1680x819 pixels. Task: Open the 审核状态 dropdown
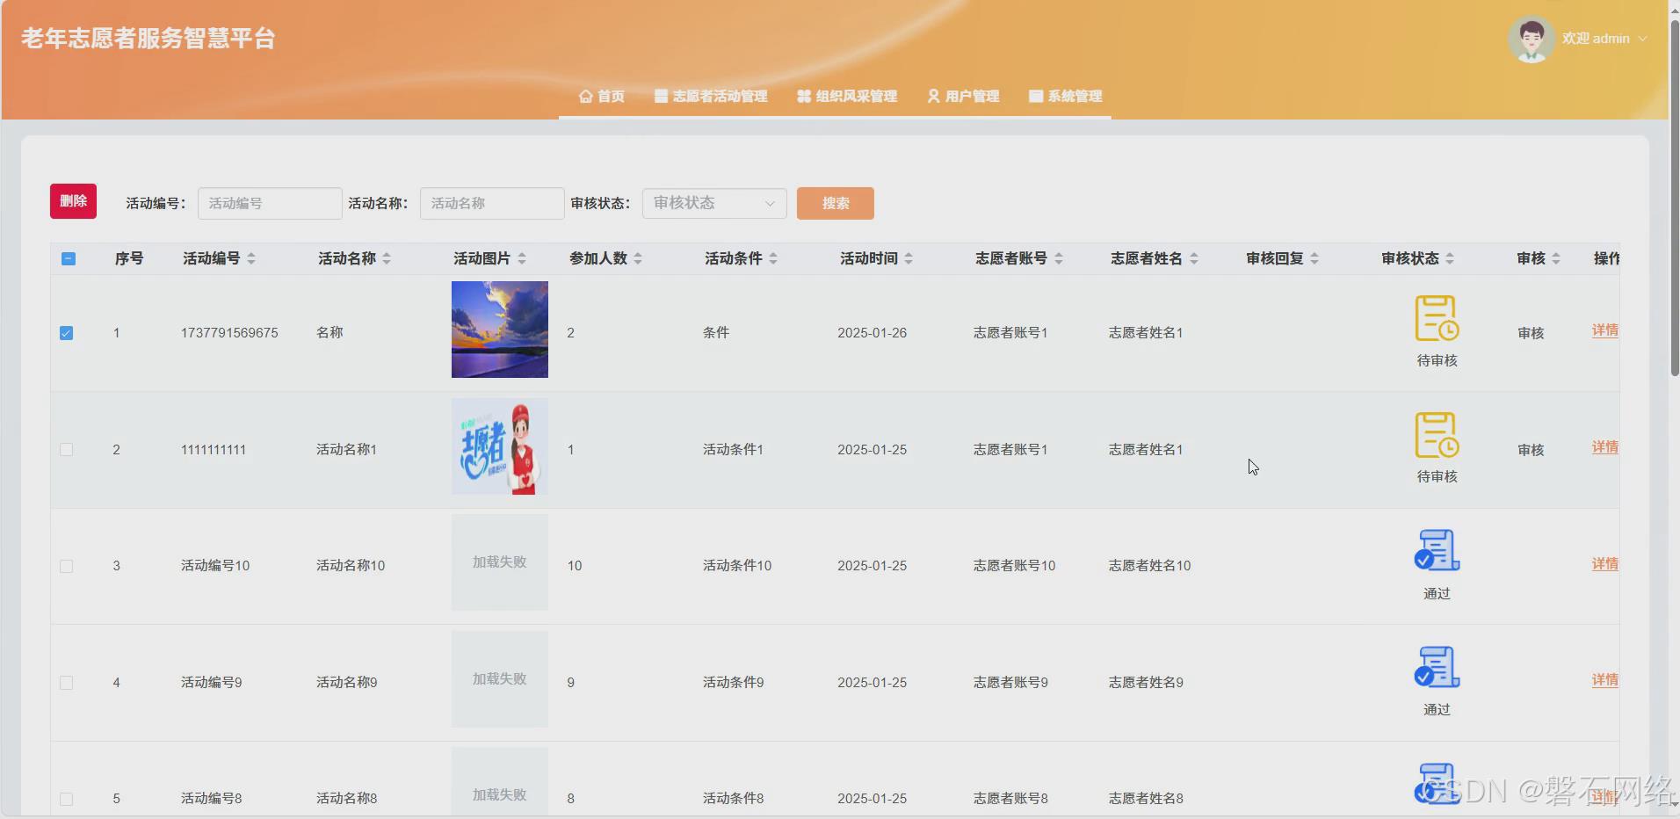(713, 203)
